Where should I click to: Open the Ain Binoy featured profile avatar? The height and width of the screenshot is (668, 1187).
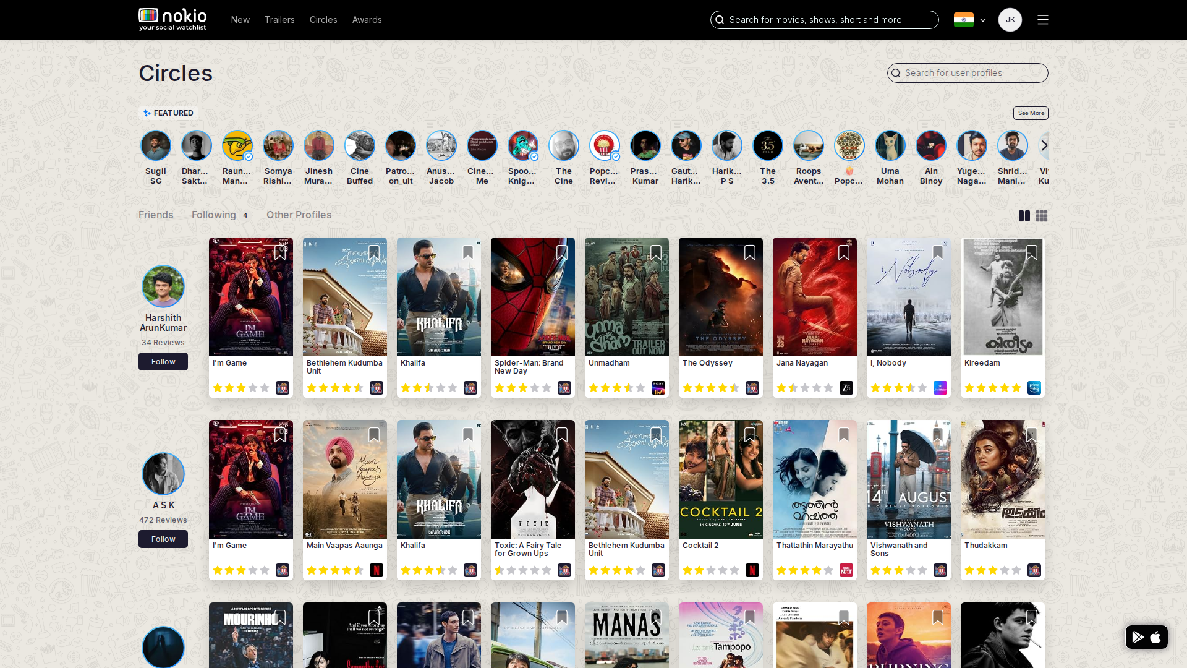[x=931, y=145]
